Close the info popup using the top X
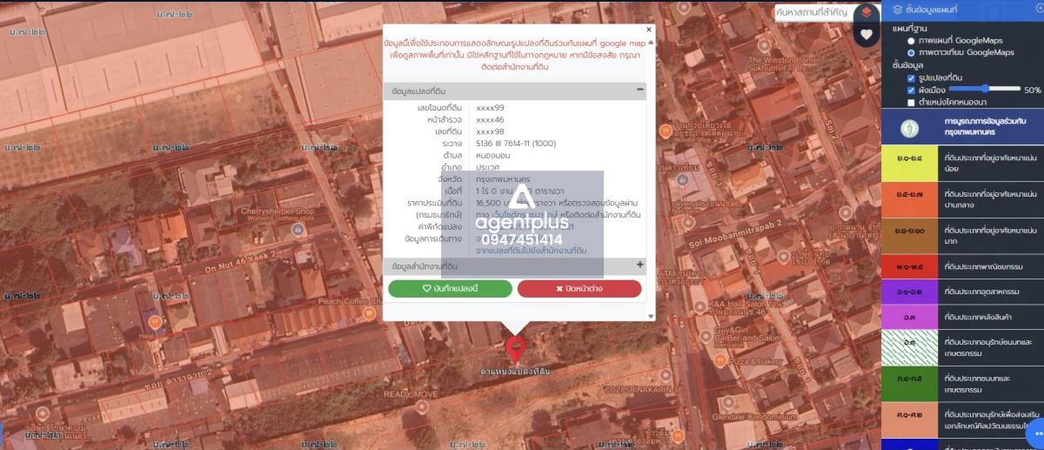Viewport: 1044px width, 450px height. point(648,30)
